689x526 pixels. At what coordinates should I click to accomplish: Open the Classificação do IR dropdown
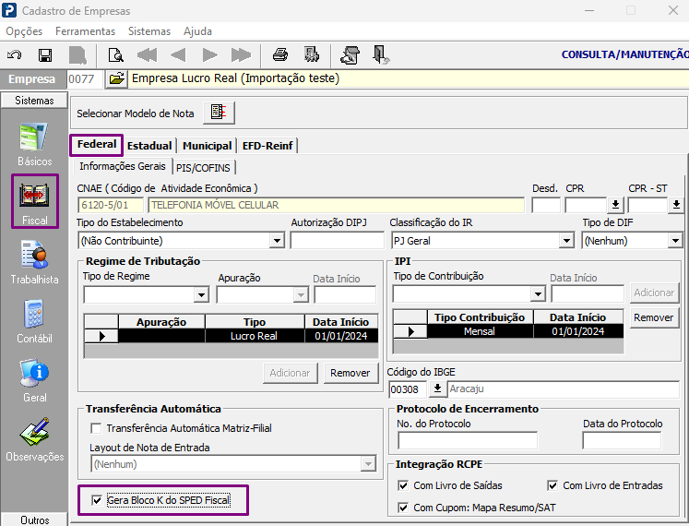pyautogui.click(x=566, y=241)
